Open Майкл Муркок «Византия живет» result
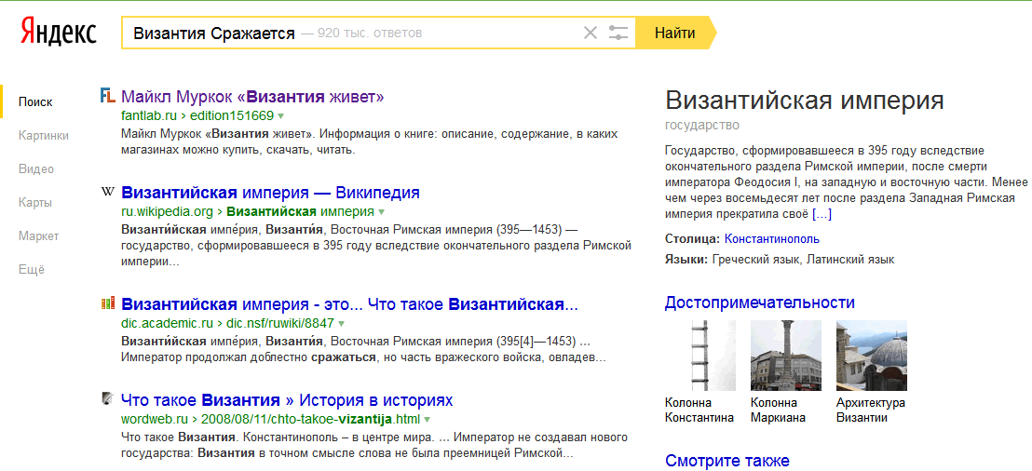The height and width of the screenshot is (471, 1032). coord(252,98)
